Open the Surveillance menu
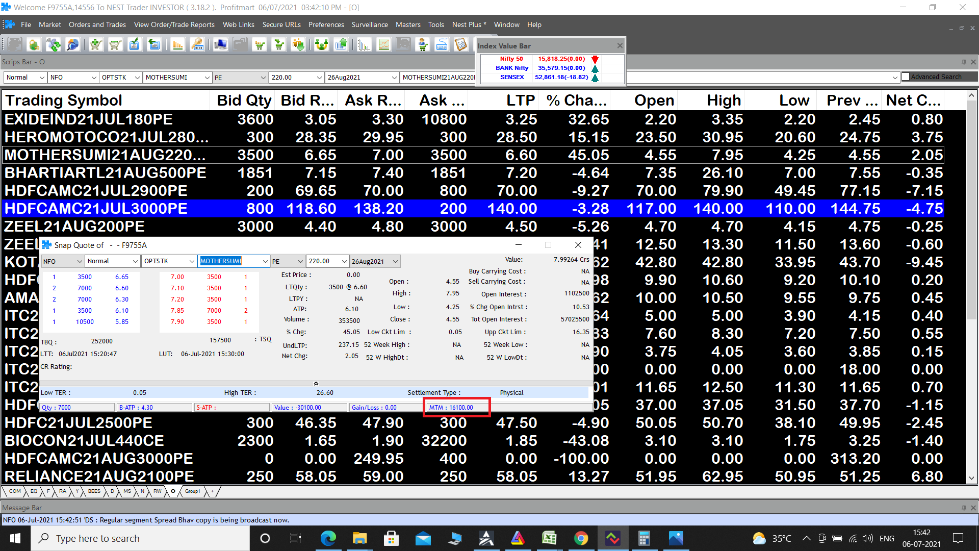Screen dimensions: 979x551 [370, 24]
